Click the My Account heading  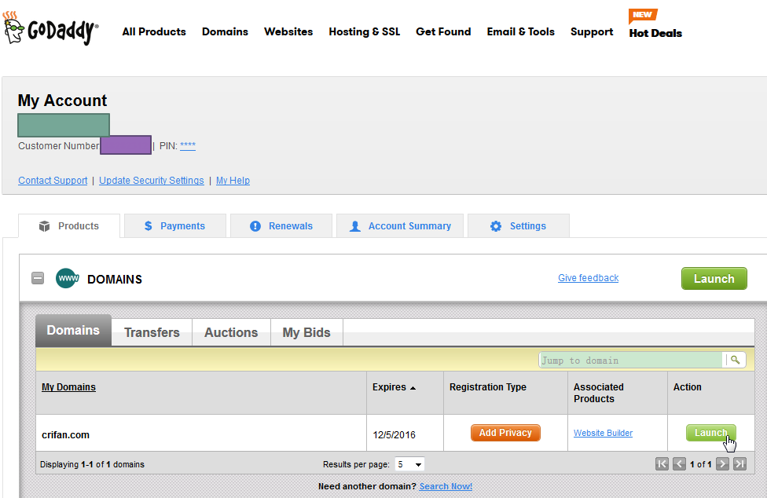pyautogui.click(x=63, y=101)
